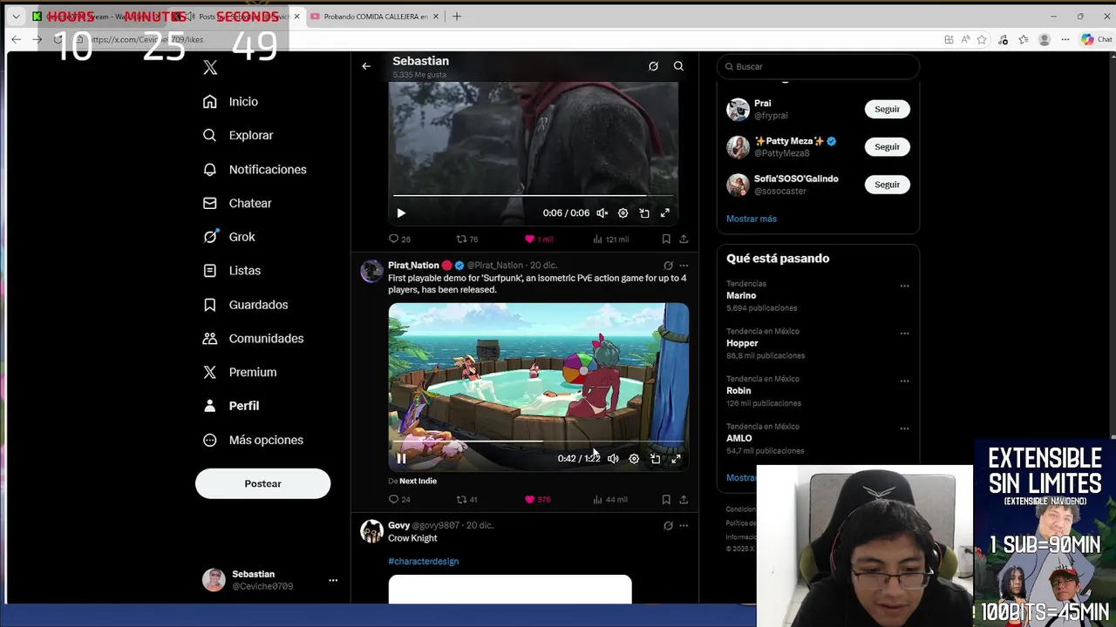The width and height of the screenshot is (1116, 627).
Task: Share the top video post
Action: click(x=684, y=239)
